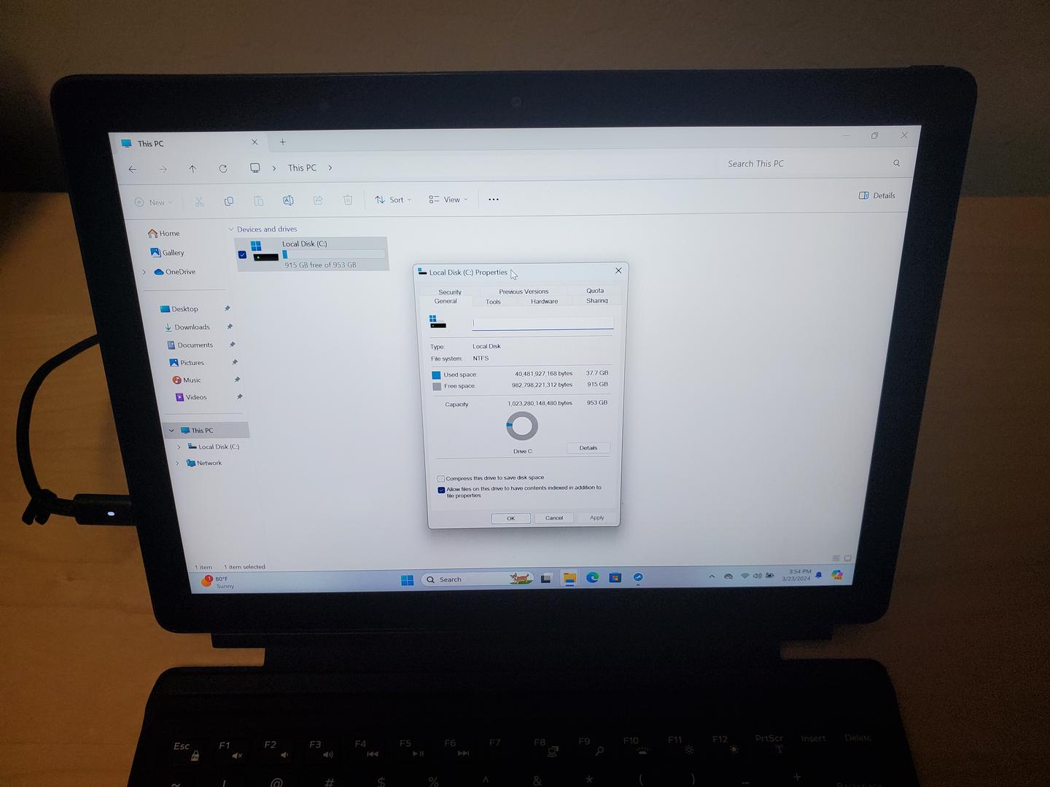The height and width of the screenshot is (787, 1050).
Task: Click the Forward navigation arrow
Action: click(x=163, y=169)
